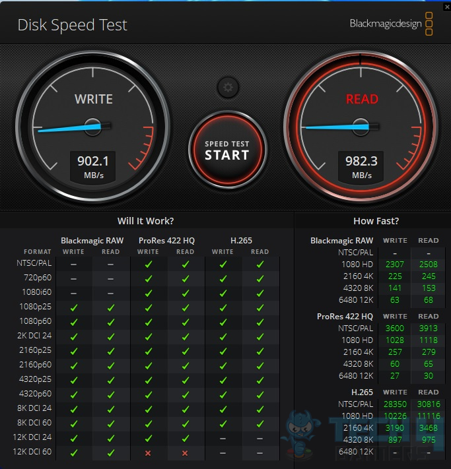Select Blackmagic RAW 1080 HD write value 2307
This screenshot has width=451, height=469.
(395, 265)
